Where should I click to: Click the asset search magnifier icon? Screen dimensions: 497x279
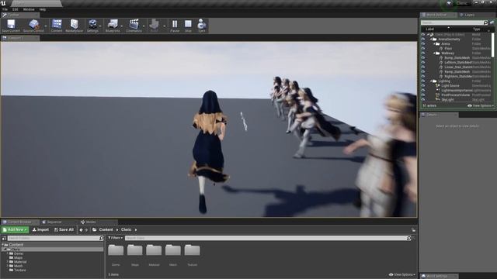(409, 238)
